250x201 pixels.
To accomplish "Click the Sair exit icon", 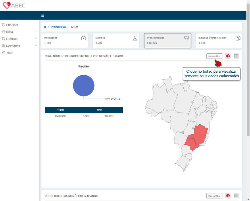I will coord(3,53).
